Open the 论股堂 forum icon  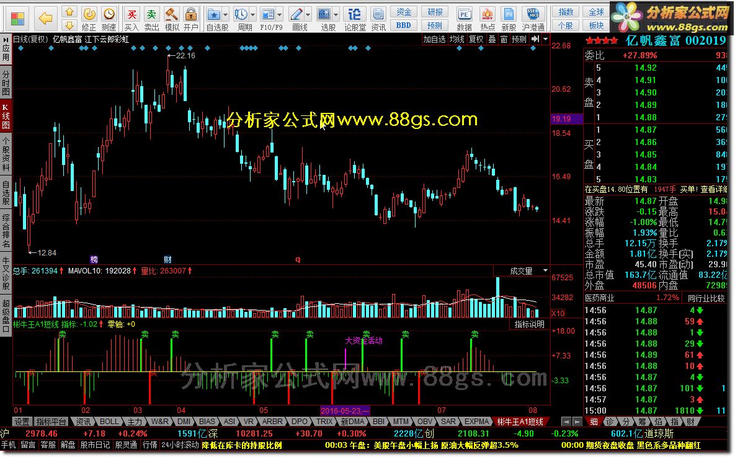click(355, 19)
